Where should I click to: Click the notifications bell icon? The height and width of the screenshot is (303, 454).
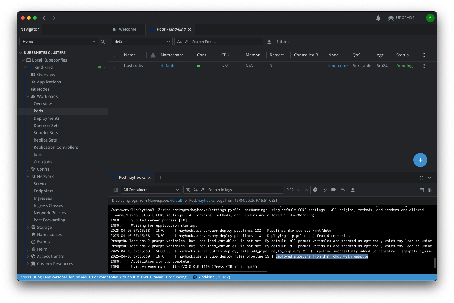click(378, 18)
